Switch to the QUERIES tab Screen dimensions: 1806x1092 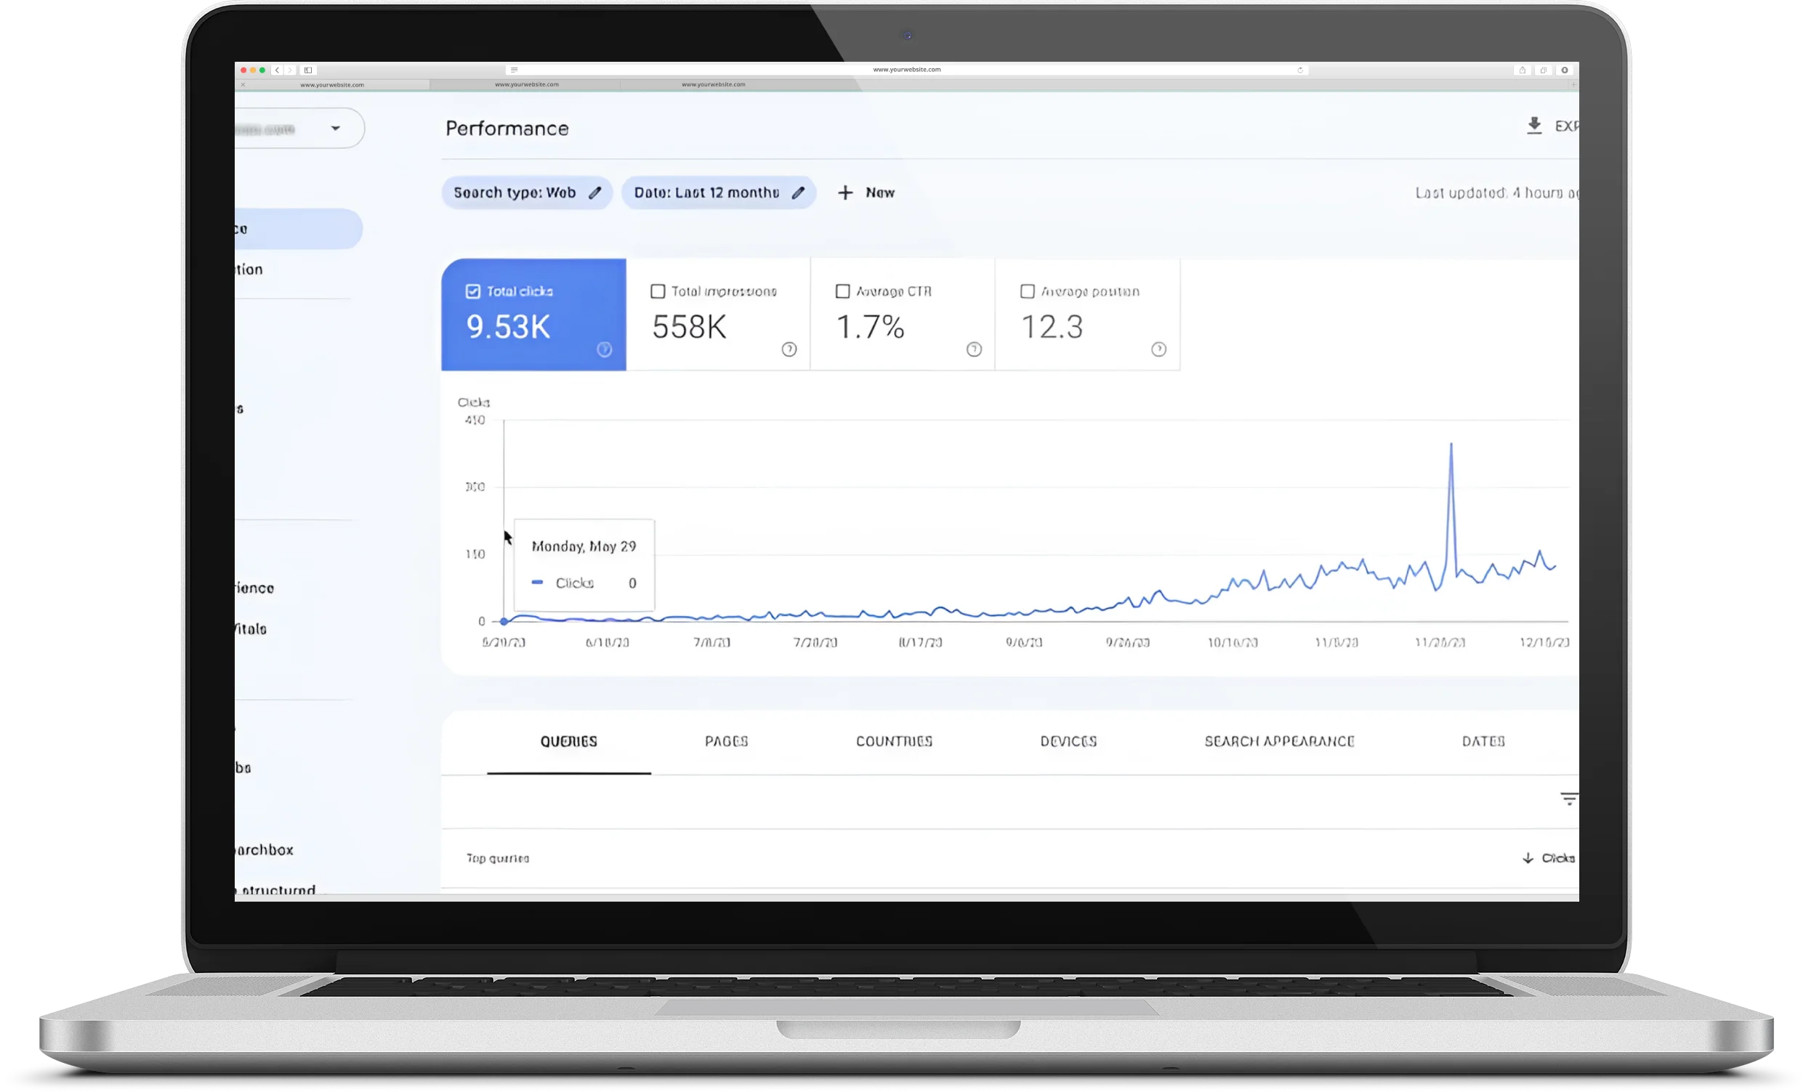[569, 742]
